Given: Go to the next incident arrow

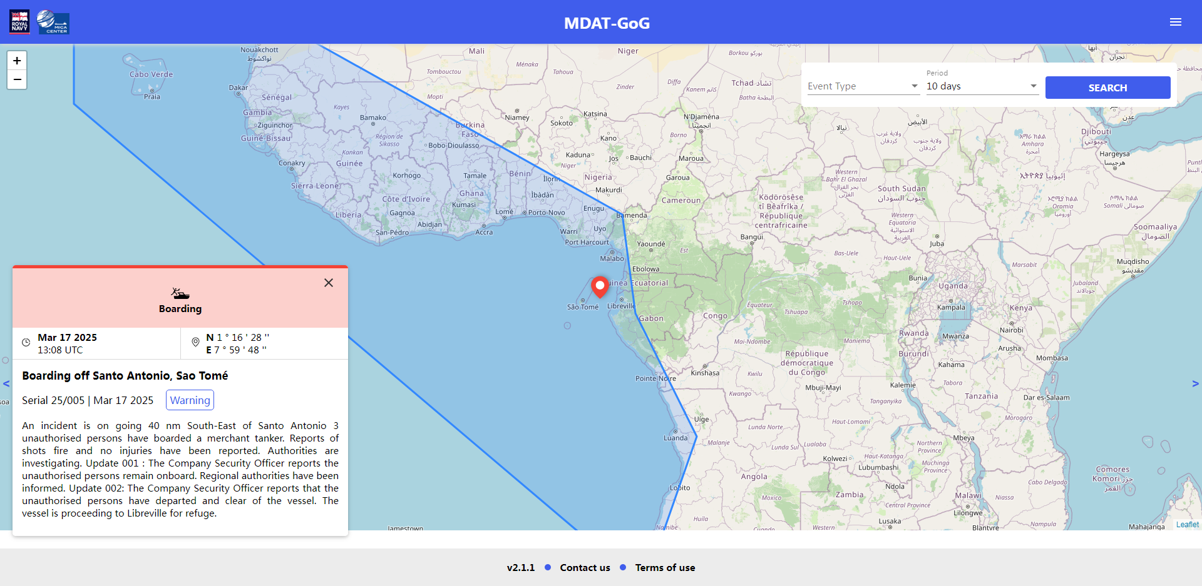Looking at the screenshot, I should 1195,383.
